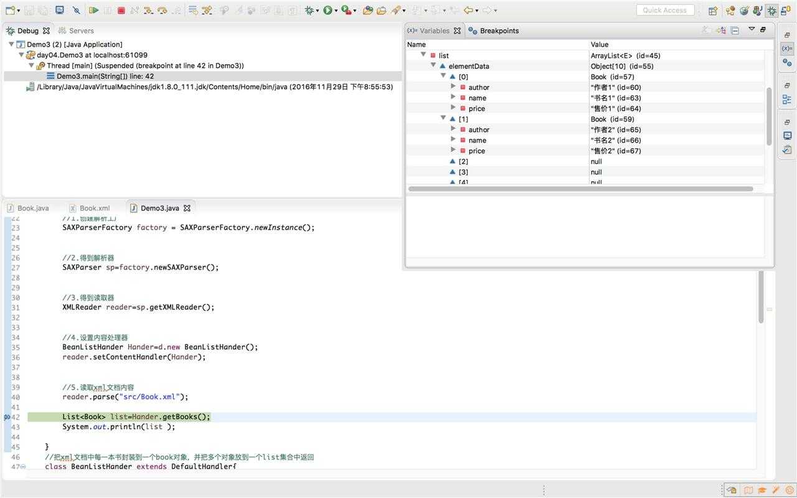Screen dimensions: 797x498
Task: Click the Debug bug icon in toolbar
Action: tap(309, 11)
